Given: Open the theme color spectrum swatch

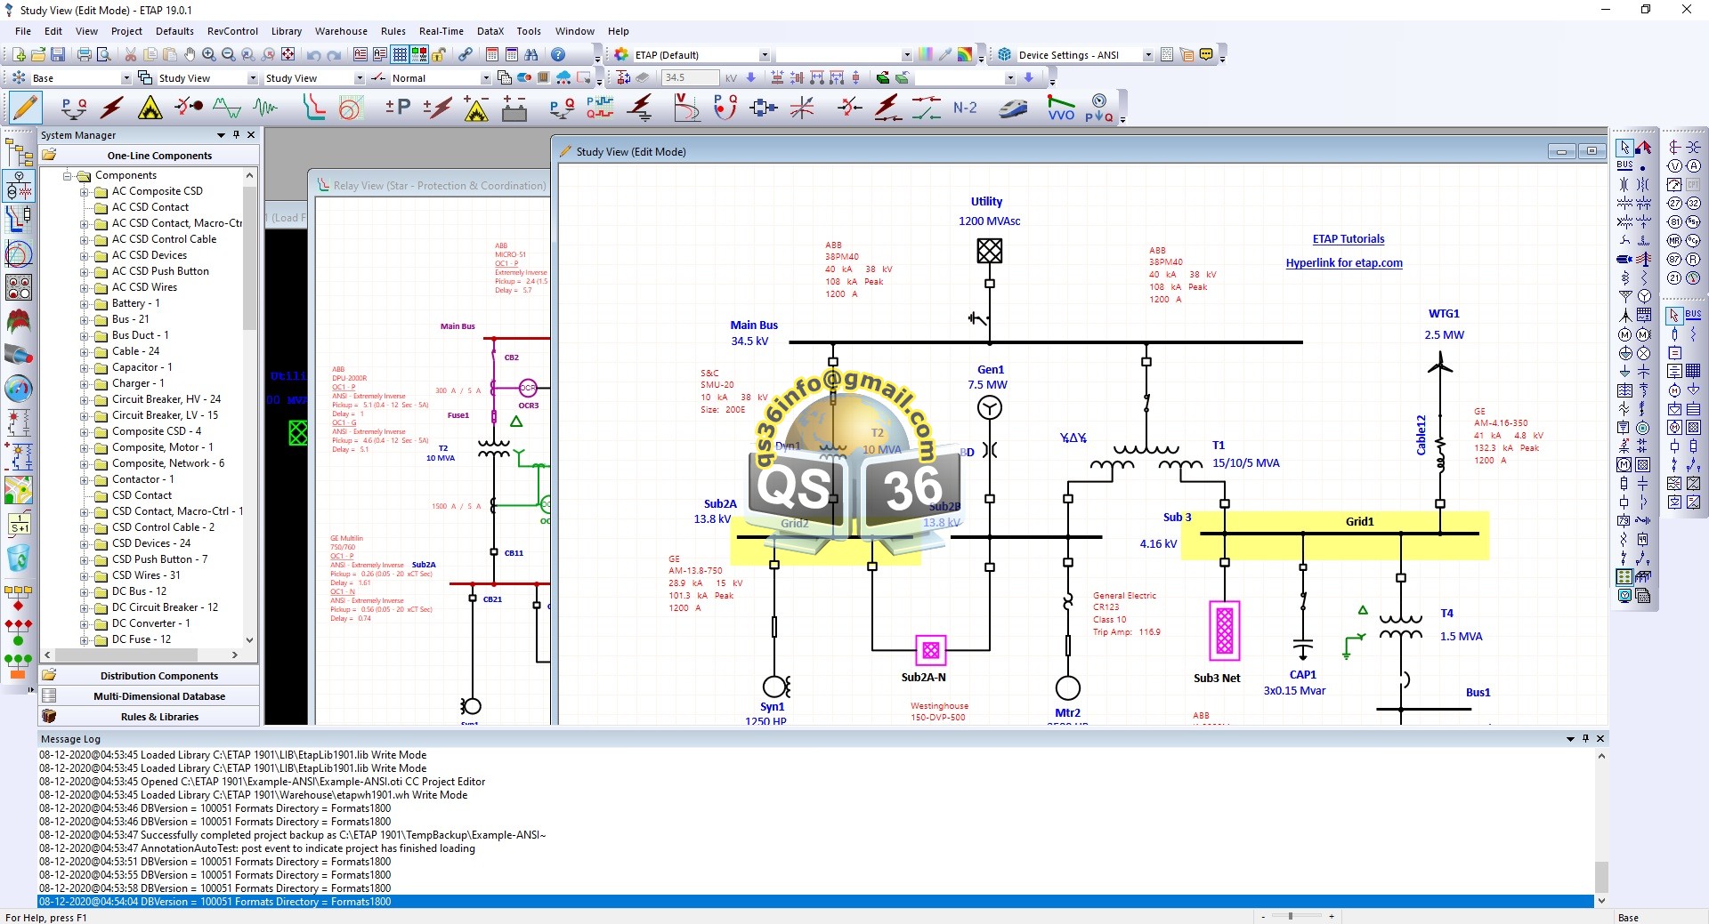Looking at the screenshot, I should (x=926, y=55).
